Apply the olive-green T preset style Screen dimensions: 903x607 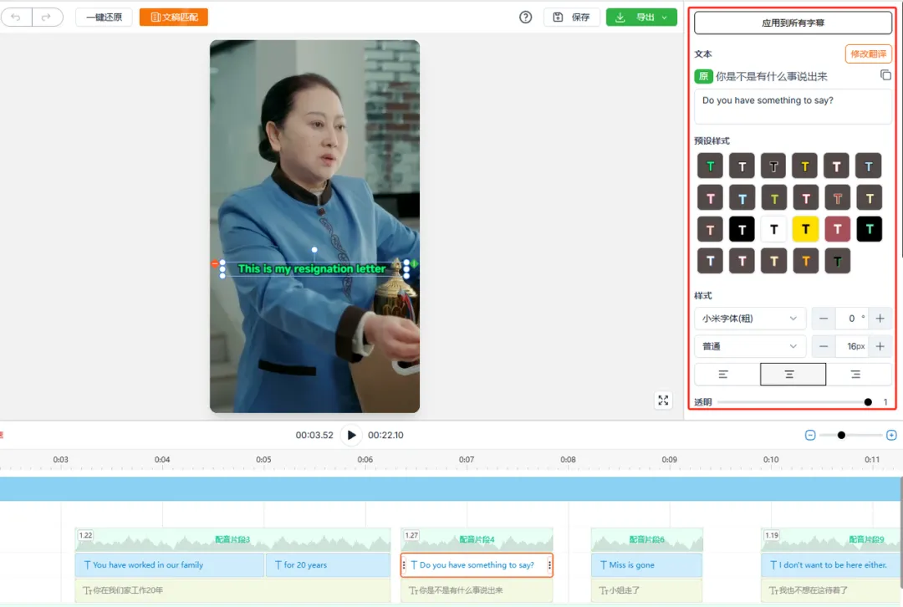pos(773,199)
